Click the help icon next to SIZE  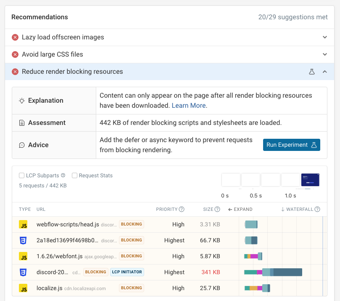(x=217, y=209)
